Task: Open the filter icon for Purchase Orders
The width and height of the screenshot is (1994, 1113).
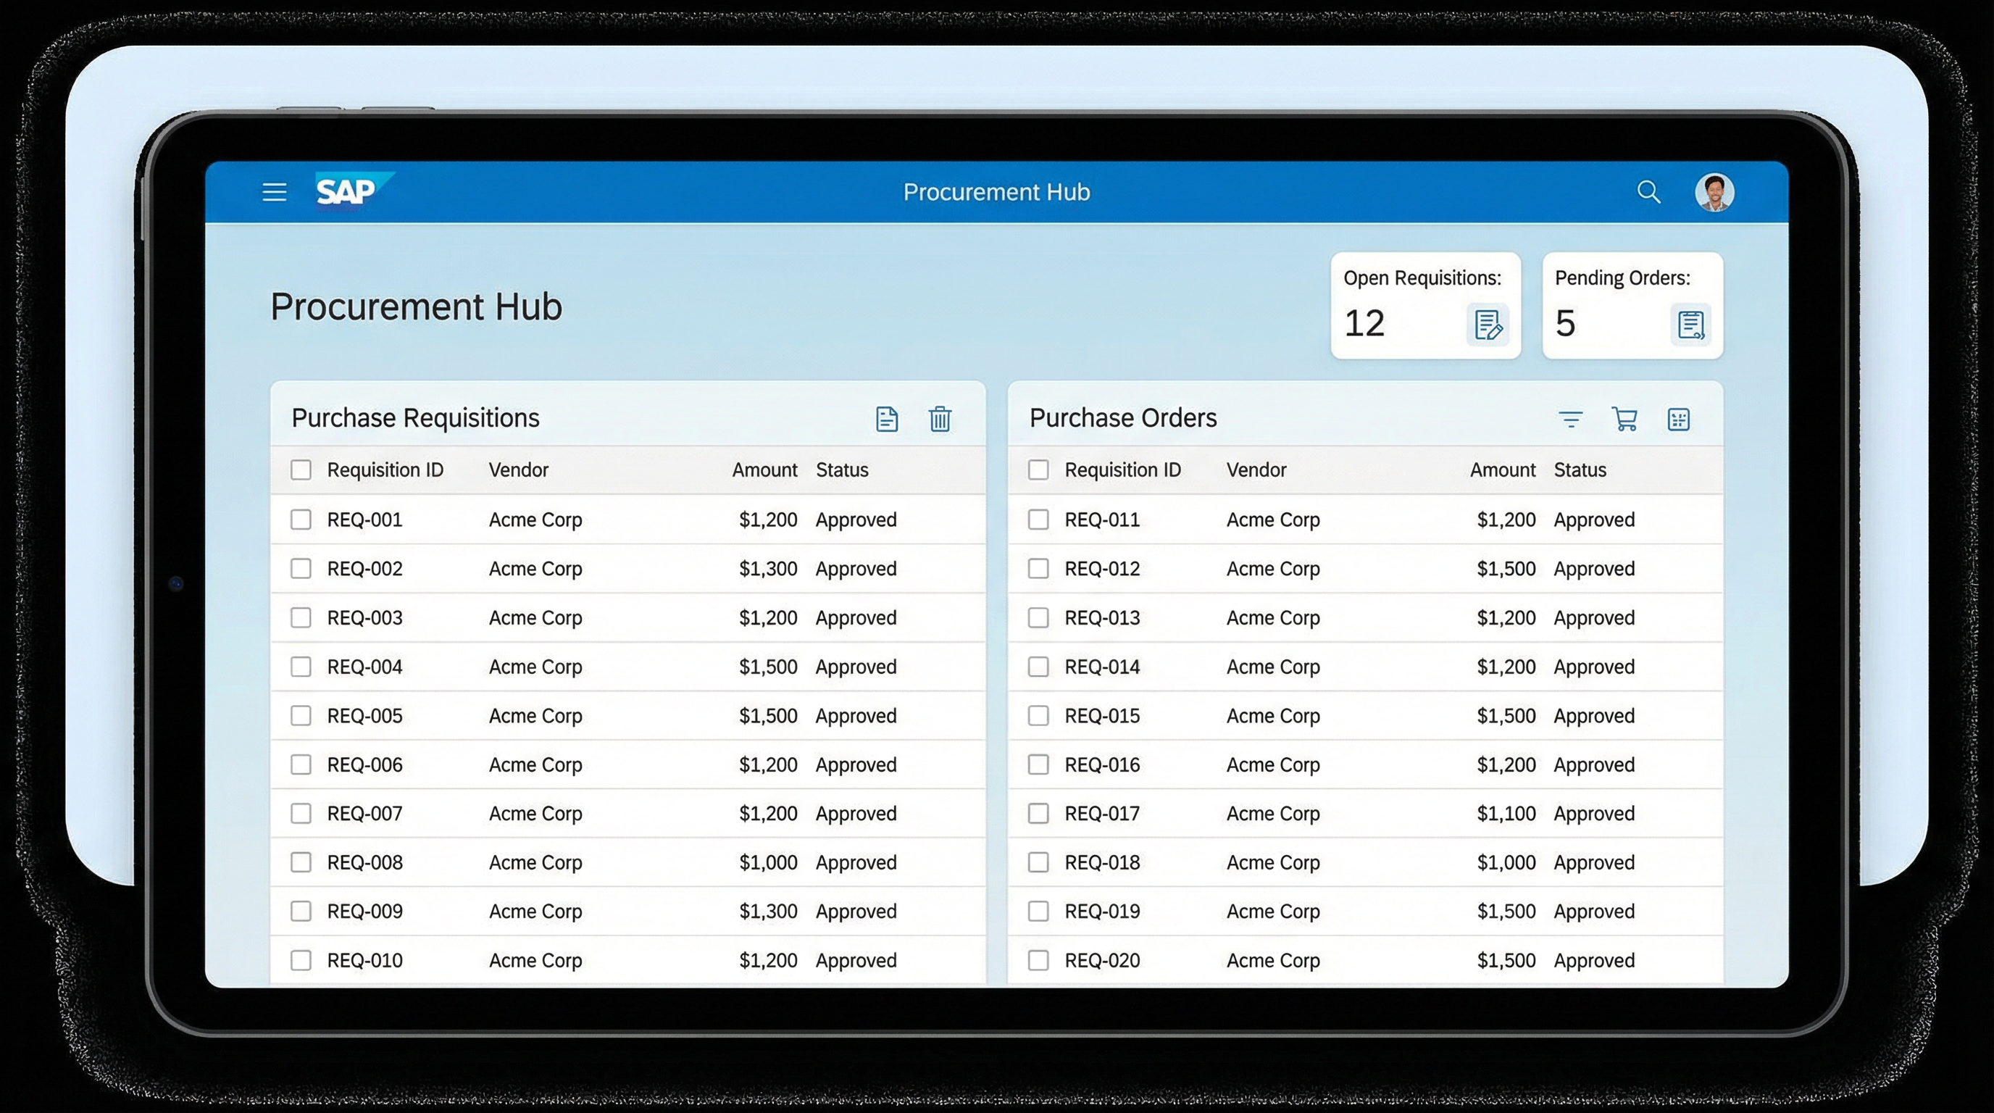Action: (1572, 419)
